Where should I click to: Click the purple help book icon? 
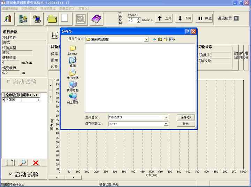(97, 18)
